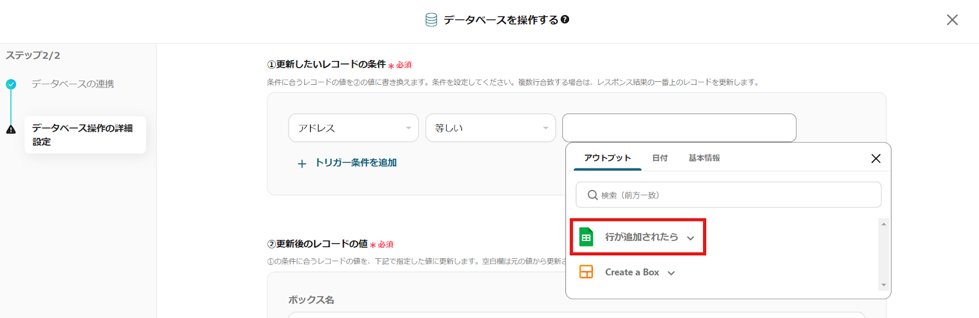Click the condition value input field

pyautogui.click(x=679, y=128)
